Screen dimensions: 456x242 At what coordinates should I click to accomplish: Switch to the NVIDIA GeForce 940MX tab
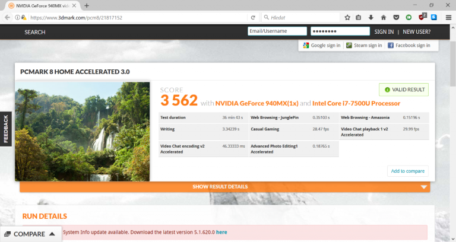point(40,5)
